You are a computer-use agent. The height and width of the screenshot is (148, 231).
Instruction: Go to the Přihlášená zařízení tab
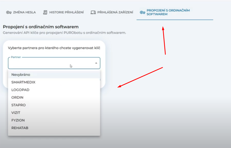[112, 12]
